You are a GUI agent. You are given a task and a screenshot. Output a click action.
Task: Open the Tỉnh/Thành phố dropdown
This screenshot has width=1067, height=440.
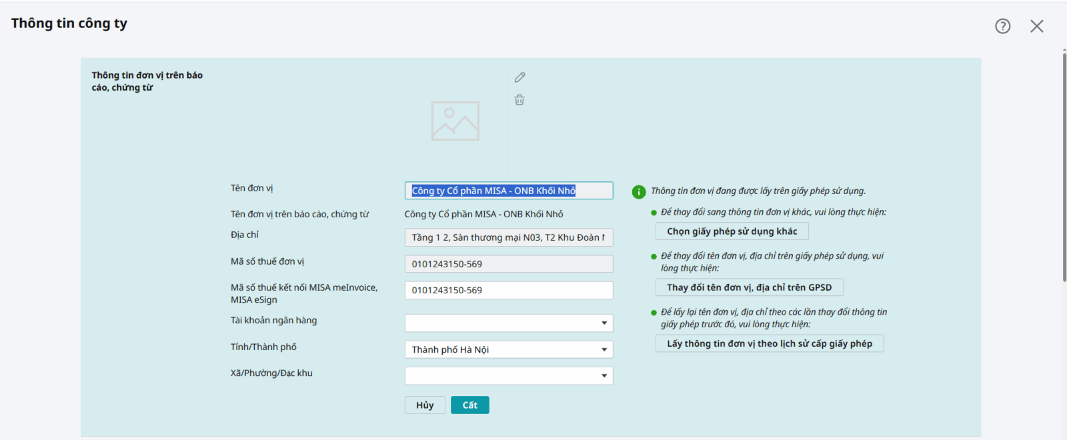(509, 349)
